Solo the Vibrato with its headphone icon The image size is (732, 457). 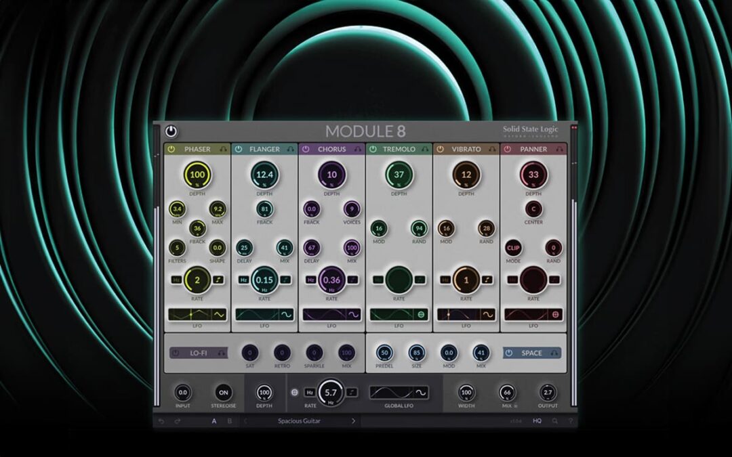[x=492, y=149]
